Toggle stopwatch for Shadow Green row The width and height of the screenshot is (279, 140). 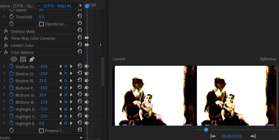[12, 74]
